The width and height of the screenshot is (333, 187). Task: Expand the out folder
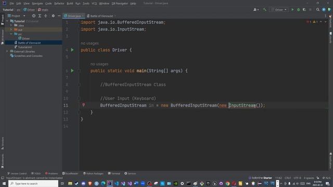(x=11, y=30)
